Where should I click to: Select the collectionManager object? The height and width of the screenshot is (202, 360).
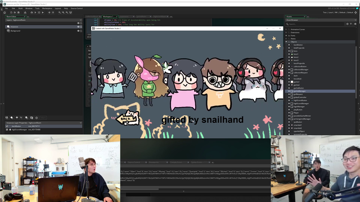pyautogui.click(x=301, y=70)
